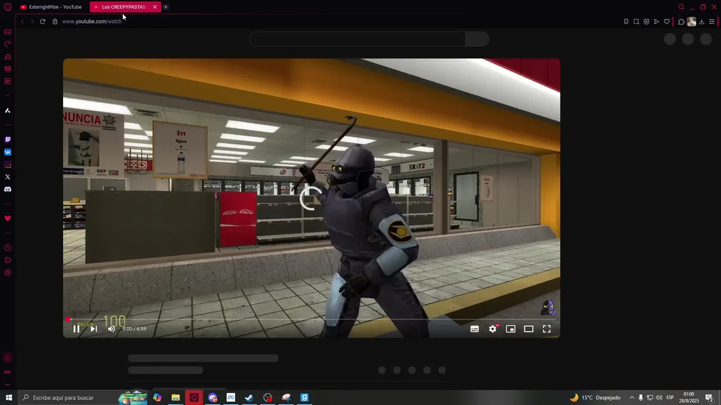Open the Opera GX main menu logo
This screenshot has height=405, width=721.
click(x=7, y=7)
